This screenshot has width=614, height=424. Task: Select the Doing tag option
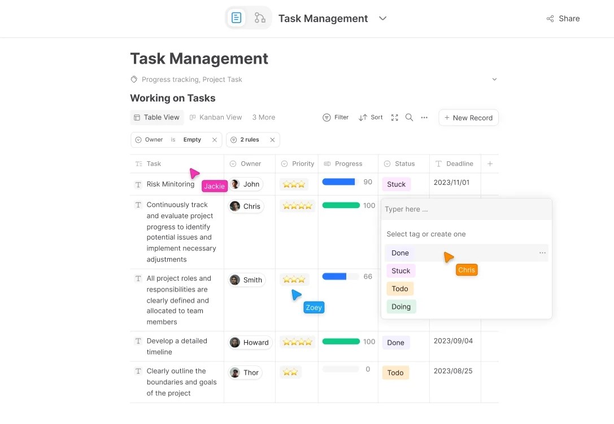coord(401,307)
